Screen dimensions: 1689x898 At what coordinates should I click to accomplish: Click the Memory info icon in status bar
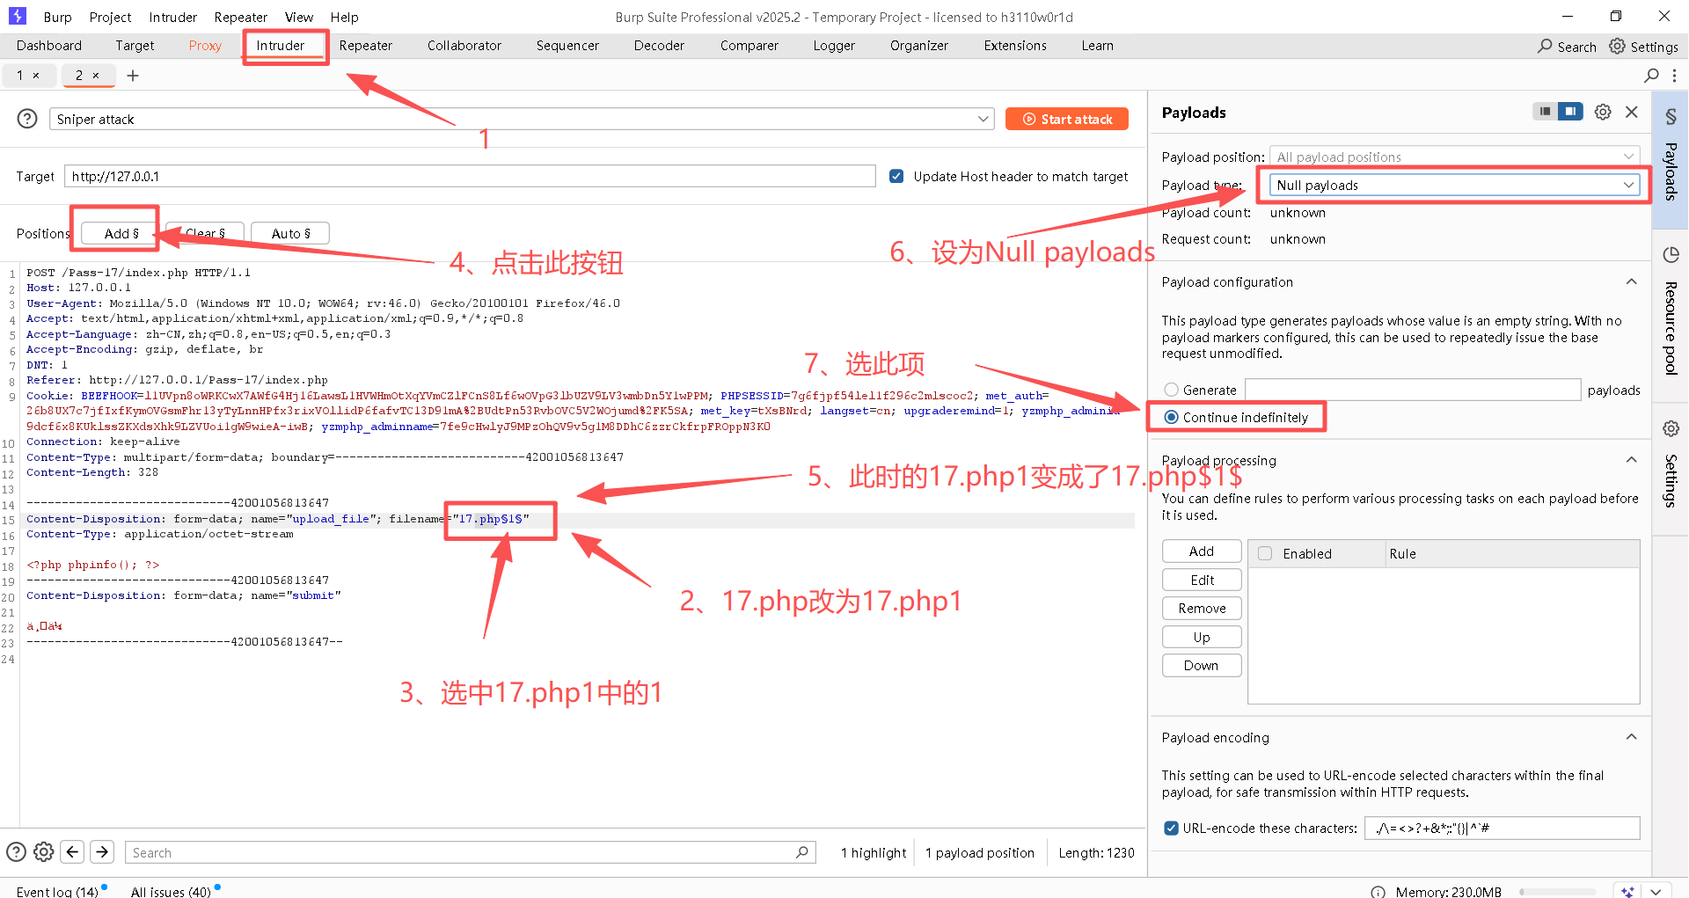pyautogui.click(x=1378, y=892)
